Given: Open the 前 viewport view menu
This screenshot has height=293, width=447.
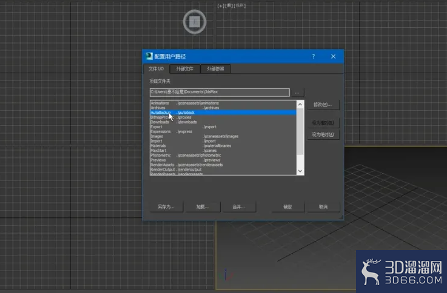Looking at the screenshot, I should tap(229, 5).
